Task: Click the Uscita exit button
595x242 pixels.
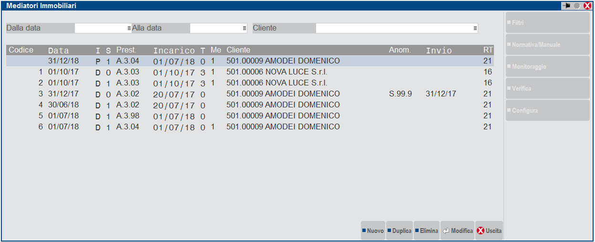Action: pyautogui.click(x=489, y=231)
